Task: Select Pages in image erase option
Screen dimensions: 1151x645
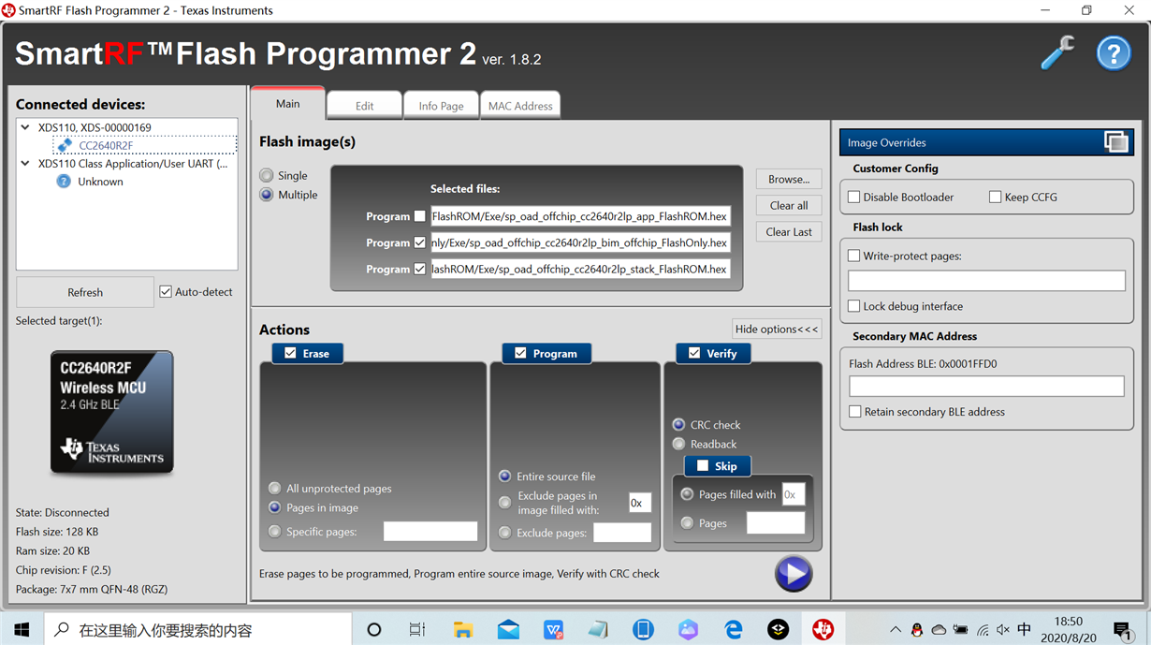Action: (x=274, y=507)
